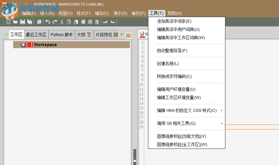Click line number 1 in editor gutter
The height and width of the screenshot is (165, 279).
coord(142,42)
